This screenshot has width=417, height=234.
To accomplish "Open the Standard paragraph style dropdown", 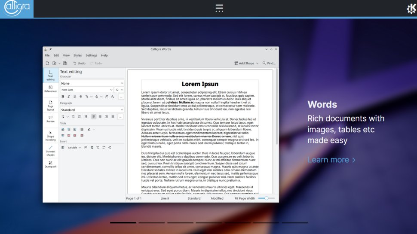I will (x=92, y=109).
